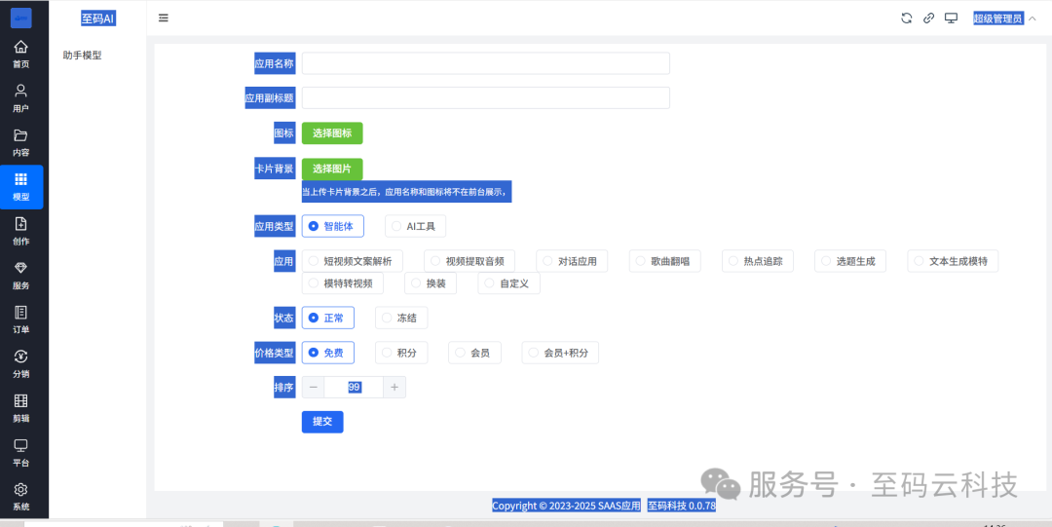Screen dimensions: 1052x527
Task: Choose the 文本生成模特 application radio
Action: 953,261
